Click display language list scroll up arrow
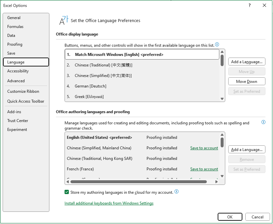Screen dimensions: 273x224 pos(222,52)
